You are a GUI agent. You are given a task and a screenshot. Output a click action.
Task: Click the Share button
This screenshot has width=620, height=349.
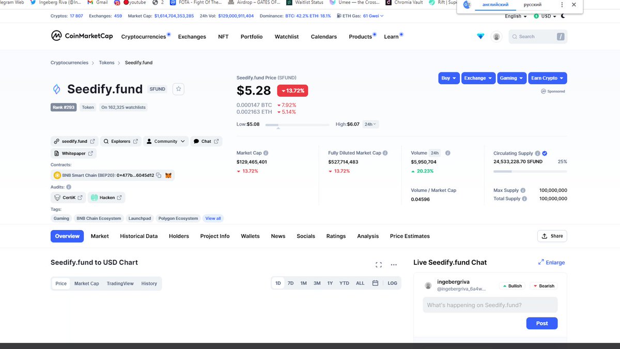(x=552, y=236)
